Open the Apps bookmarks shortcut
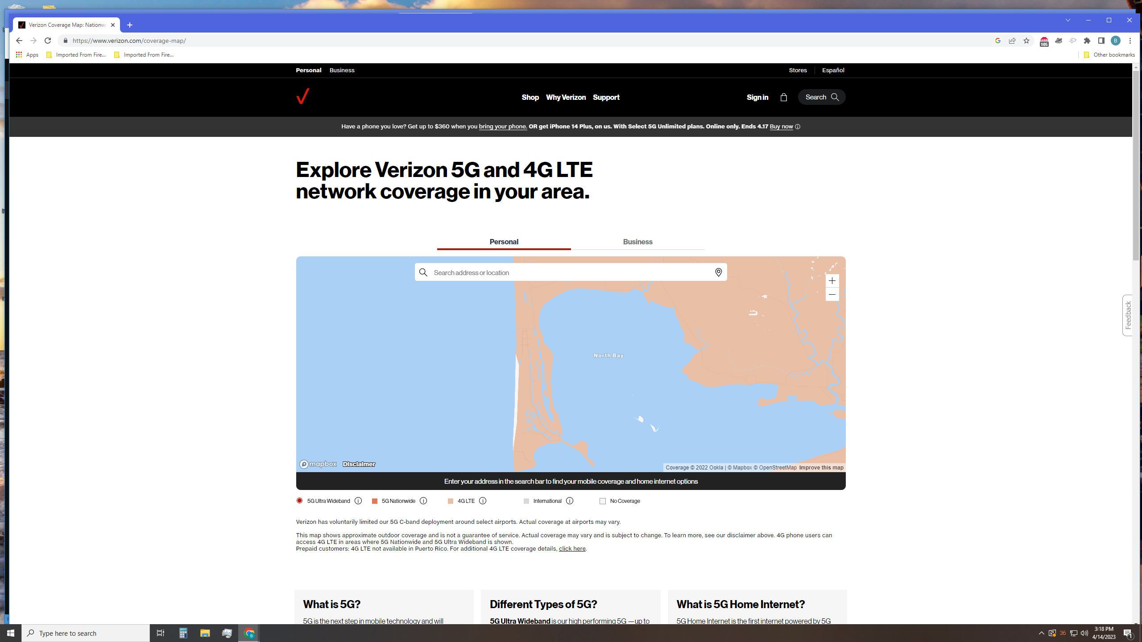The image size is (1142, 642). [27, 55]
